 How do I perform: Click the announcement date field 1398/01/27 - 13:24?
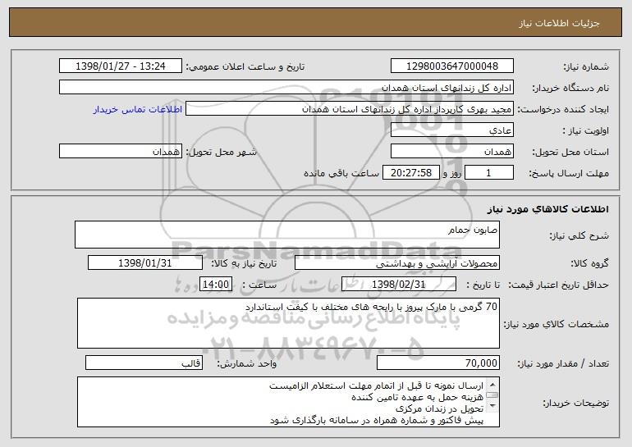click(121, 66)
